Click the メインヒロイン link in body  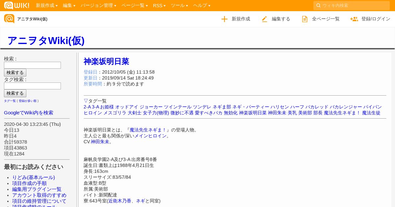tap(150, 136)
